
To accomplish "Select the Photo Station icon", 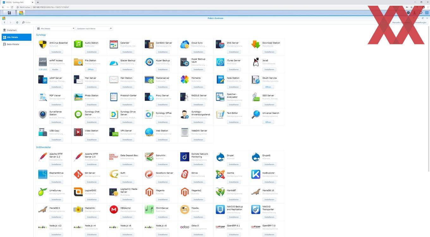I will pos(78,97).
